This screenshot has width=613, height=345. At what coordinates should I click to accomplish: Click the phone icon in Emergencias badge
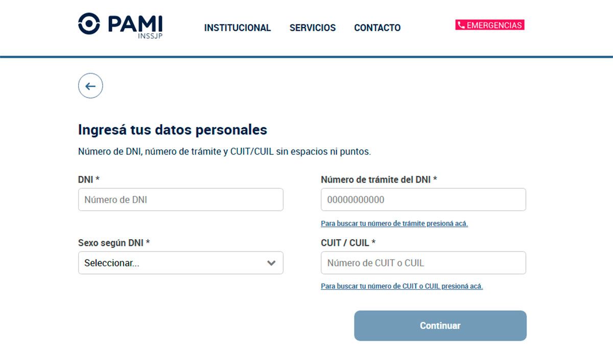pyautogui.click(x=461, y=25)
